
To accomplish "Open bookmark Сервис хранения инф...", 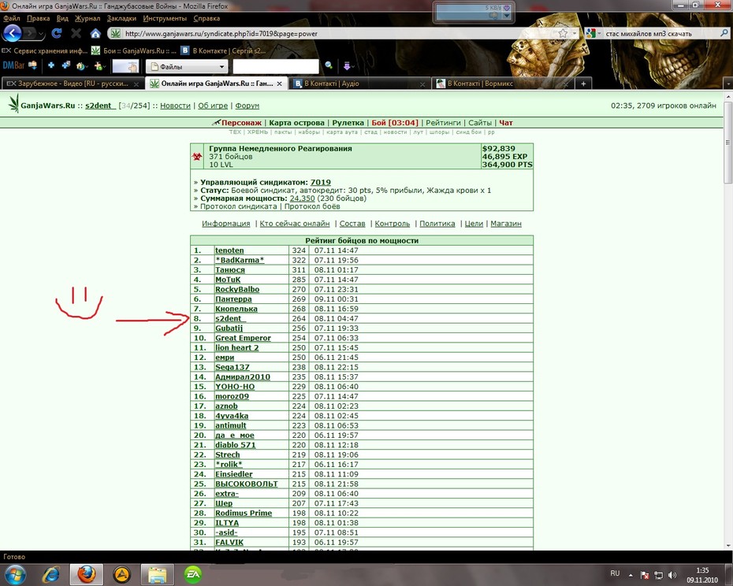I will [x=45, y=50].
